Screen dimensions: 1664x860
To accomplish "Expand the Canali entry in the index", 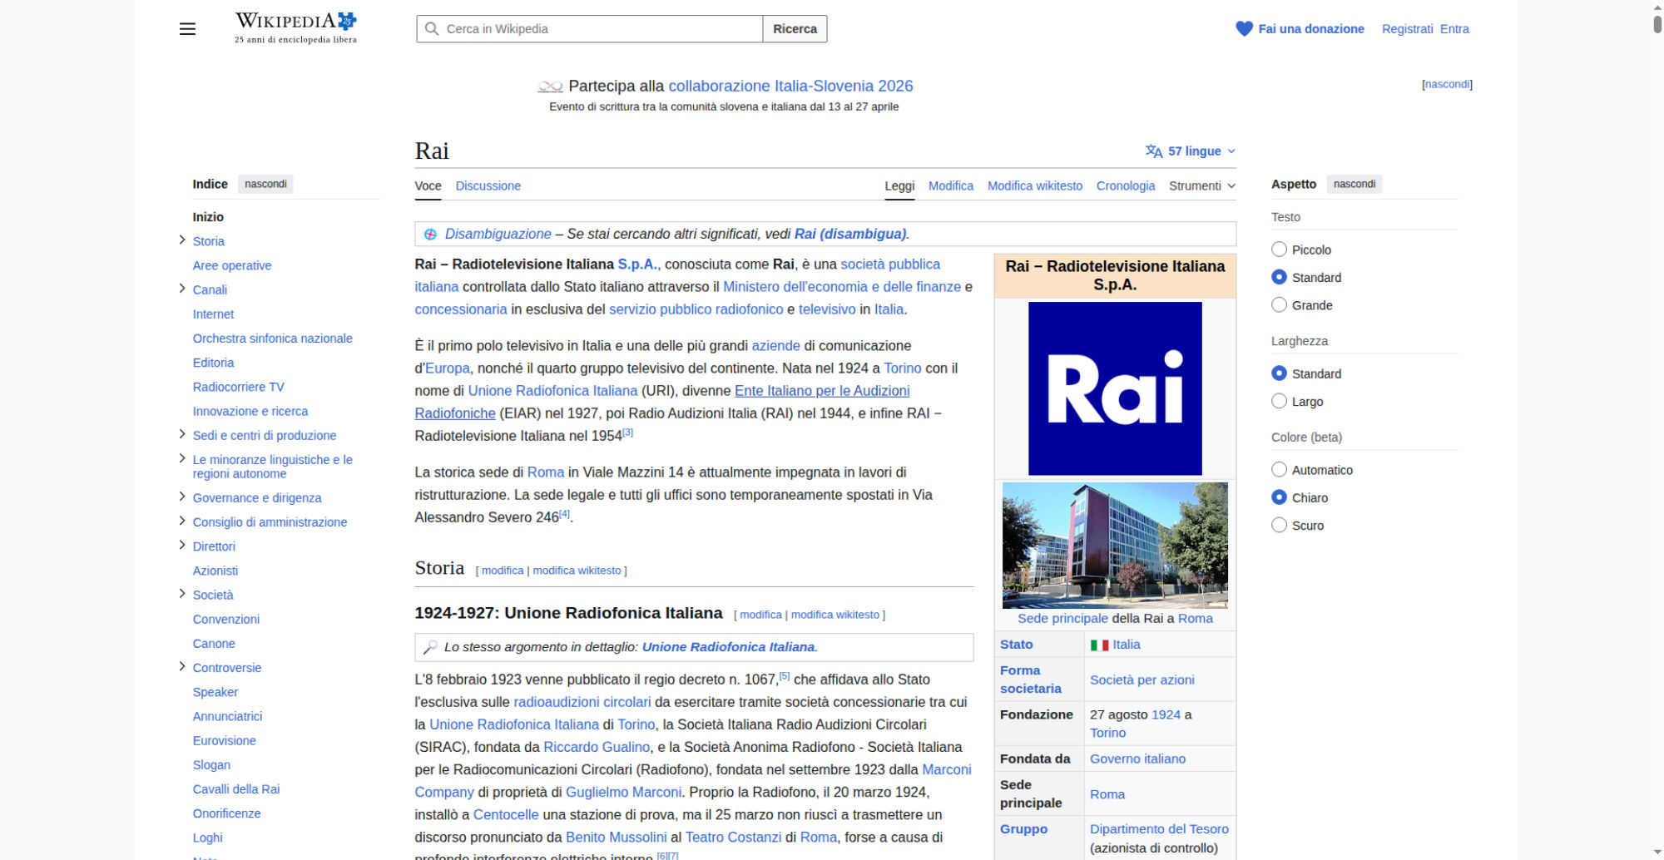I will coord(182,289).
